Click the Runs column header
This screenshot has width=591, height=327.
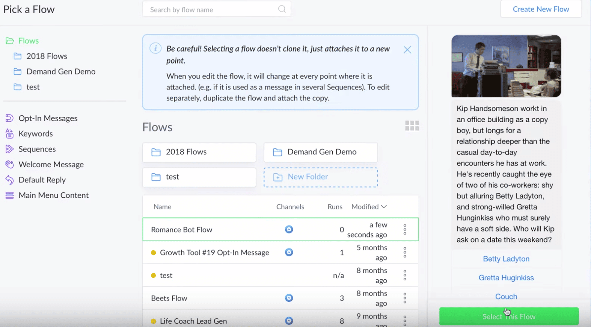[335, 207]
